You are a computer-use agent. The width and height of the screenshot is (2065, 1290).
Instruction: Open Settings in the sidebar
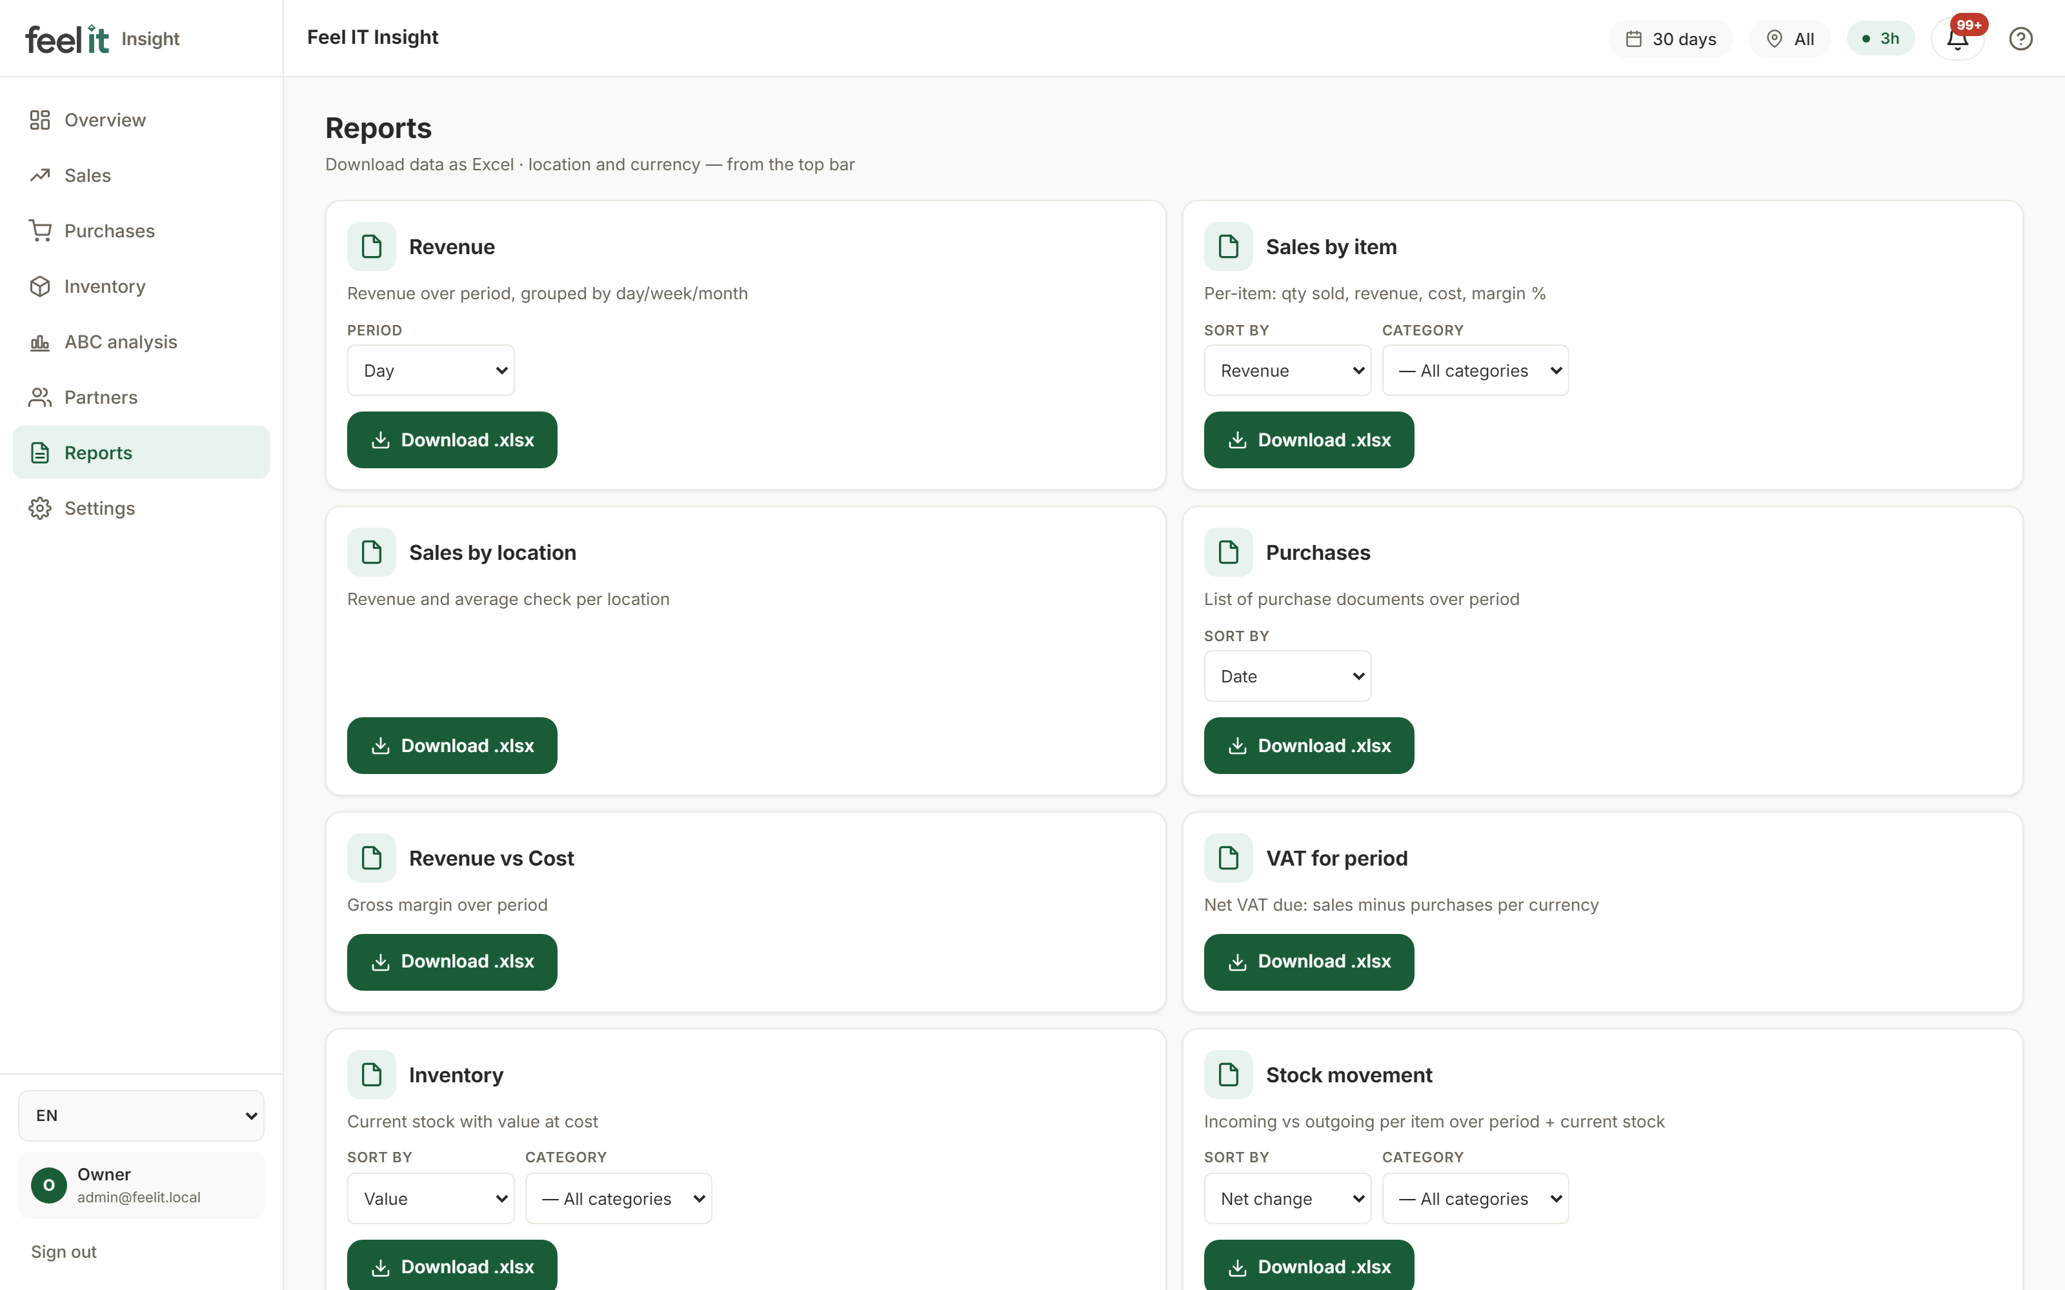click(x=141, y=508)
